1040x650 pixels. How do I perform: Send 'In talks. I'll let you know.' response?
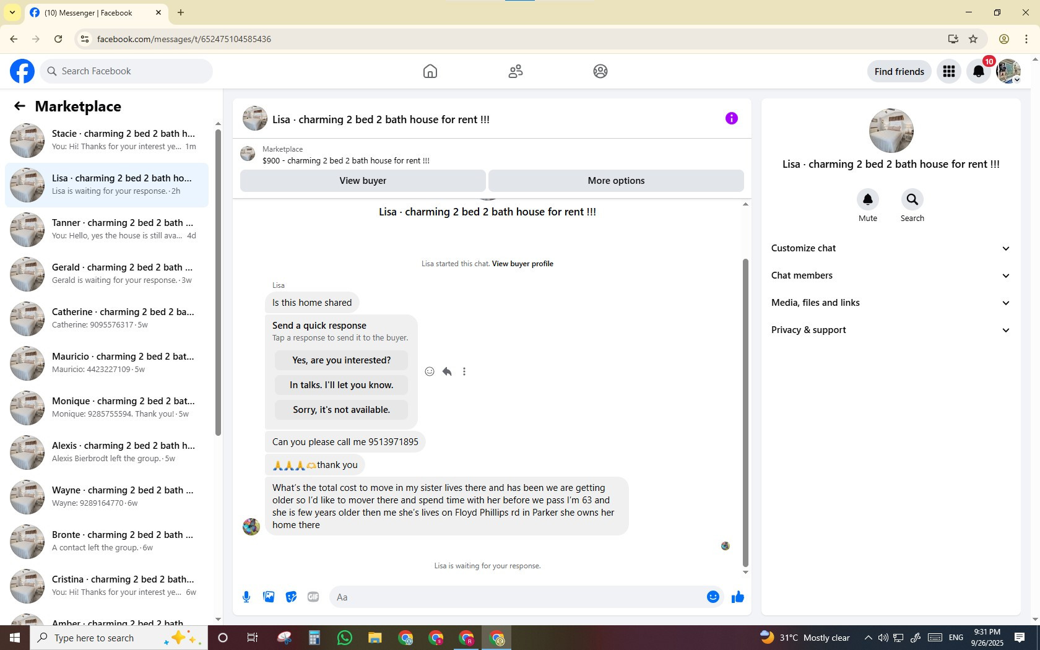pyautogui.click(x=341, y=385)
